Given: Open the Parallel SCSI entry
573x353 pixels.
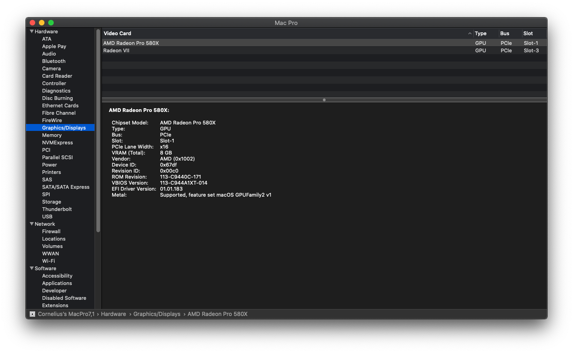Looking at the screenshot, I should (57, 157).
